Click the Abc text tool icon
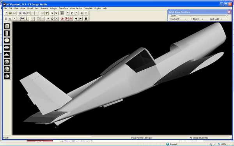The width and height of the screenshot is (234, 146). tap(23, 19)
